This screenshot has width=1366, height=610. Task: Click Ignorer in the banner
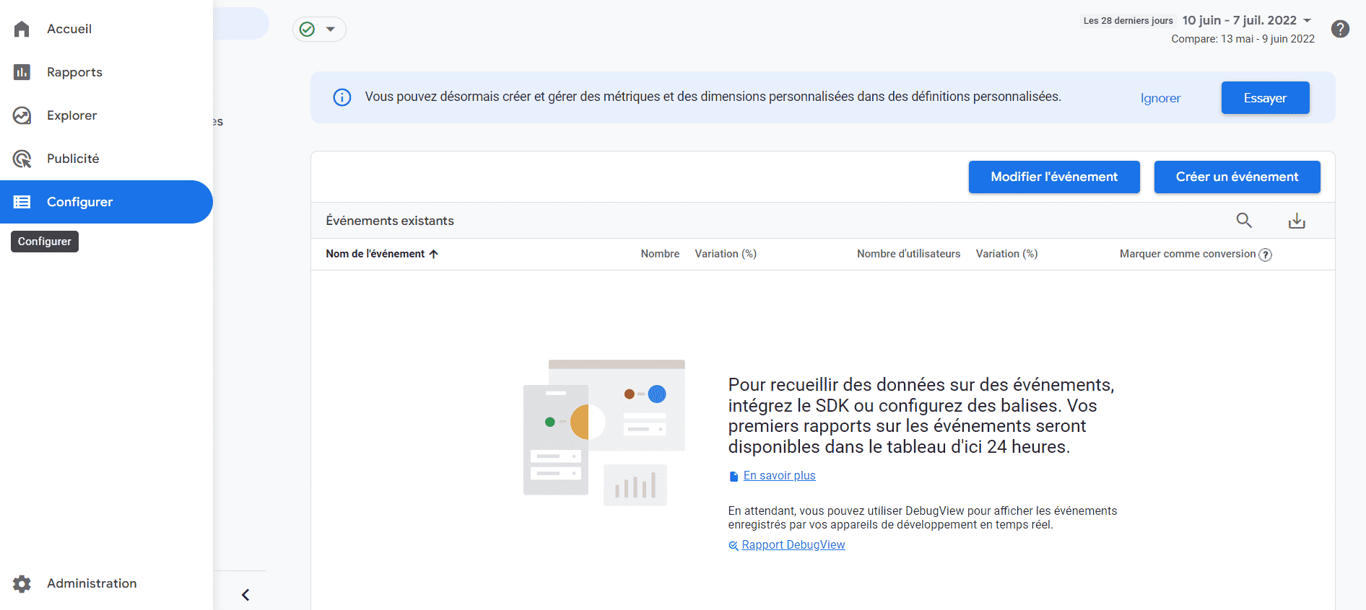[1160, 98]
